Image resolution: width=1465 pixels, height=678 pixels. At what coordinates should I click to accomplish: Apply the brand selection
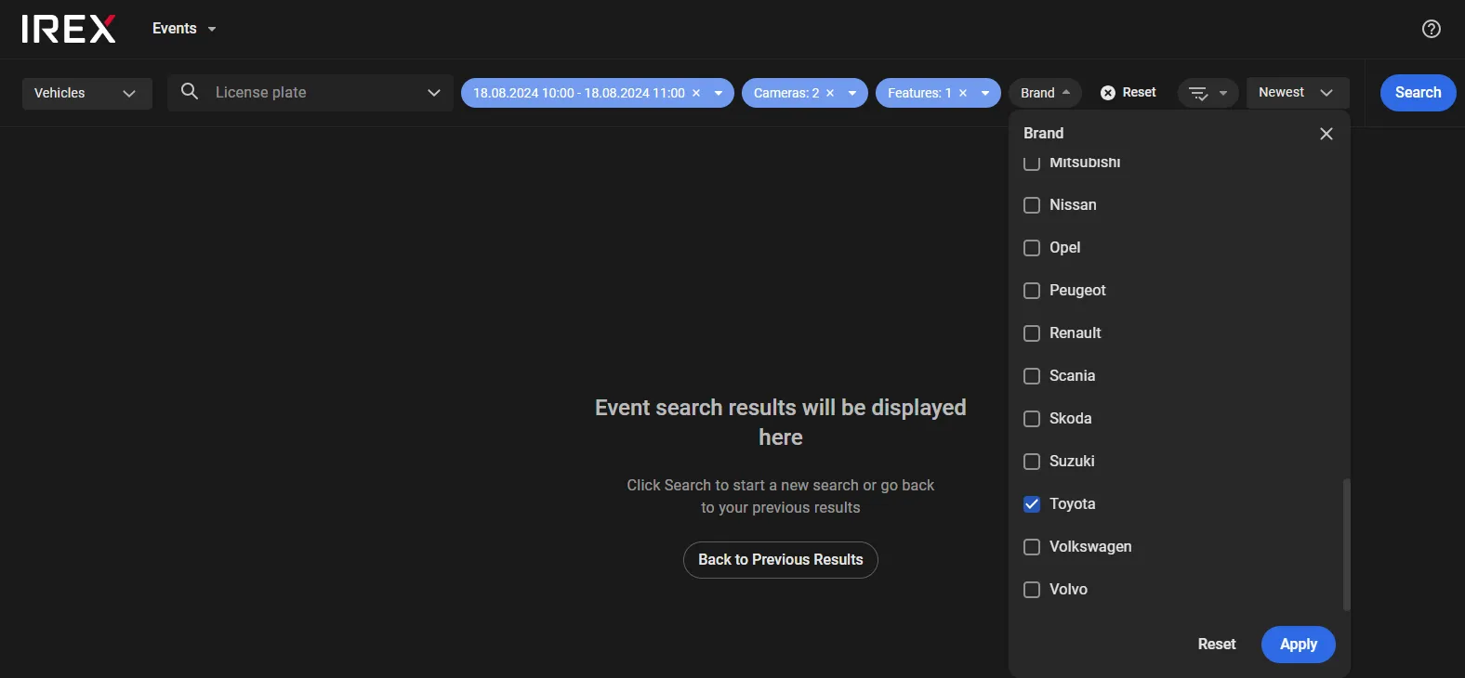point(1299,645)
